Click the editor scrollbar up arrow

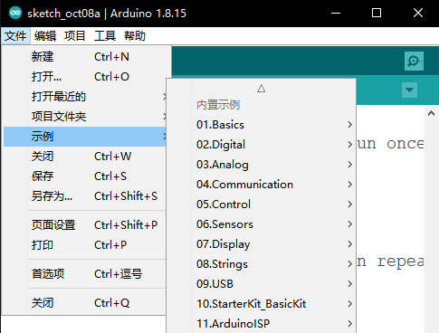pos(432,113)
